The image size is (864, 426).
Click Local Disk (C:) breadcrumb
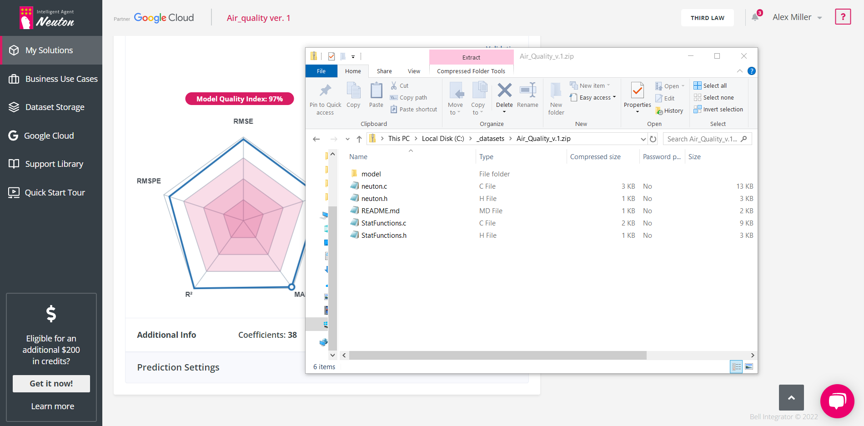point(443,139)
